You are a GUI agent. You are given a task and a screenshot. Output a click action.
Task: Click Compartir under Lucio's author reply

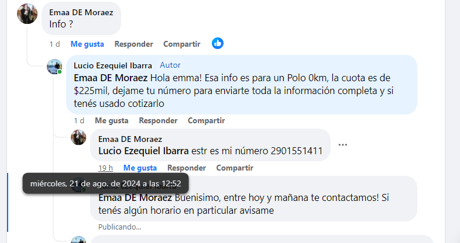206,120
